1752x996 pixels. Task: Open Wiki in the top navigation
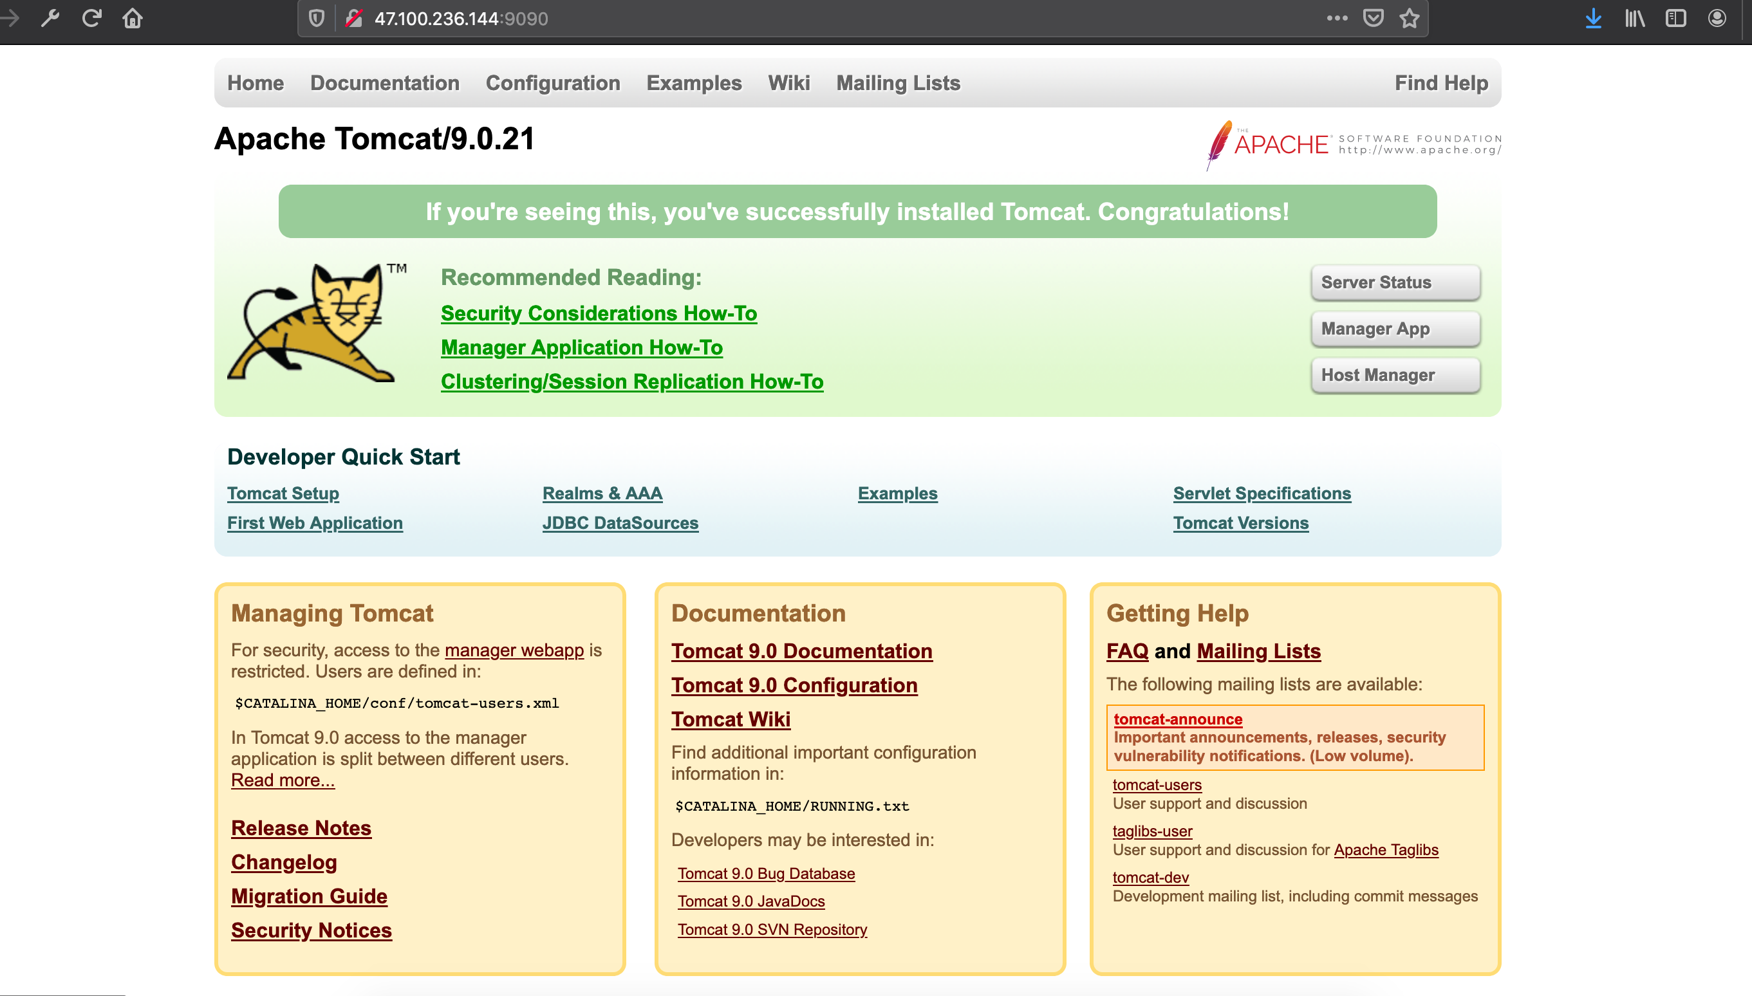pos(788,83)
